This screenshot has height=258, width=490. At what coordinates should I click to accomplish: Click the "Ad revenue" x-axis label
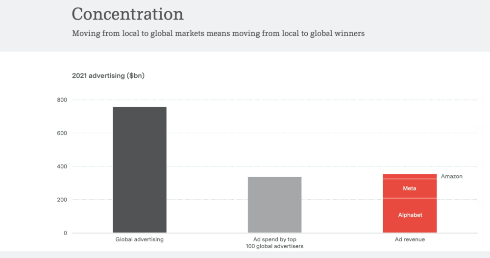click(410, 239)
